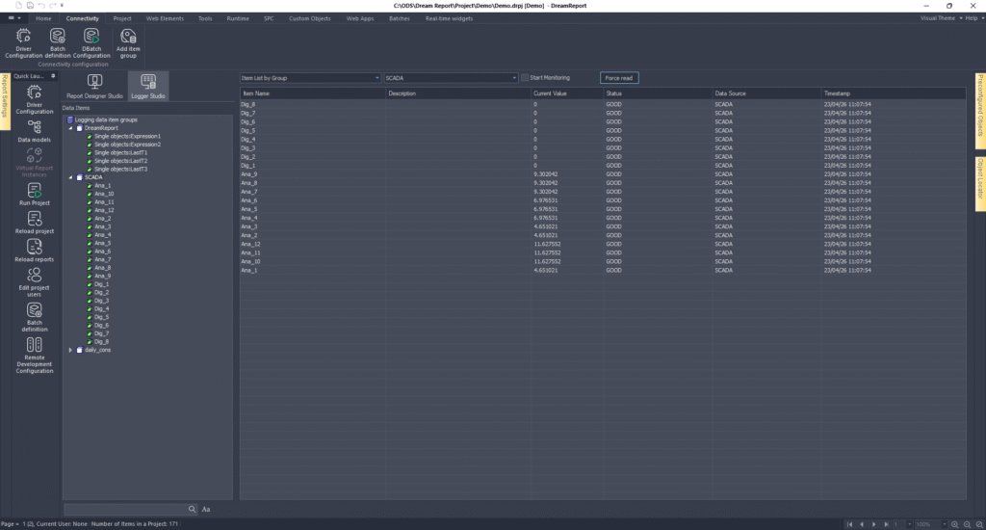Sort by Item Name column header
The image size is (986, 530).
[x=313, y=93]
